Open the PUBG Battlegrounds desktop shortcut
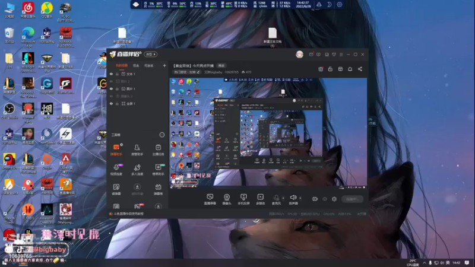Viewport: 475px width, 267px height. click(x=65, y=12)
